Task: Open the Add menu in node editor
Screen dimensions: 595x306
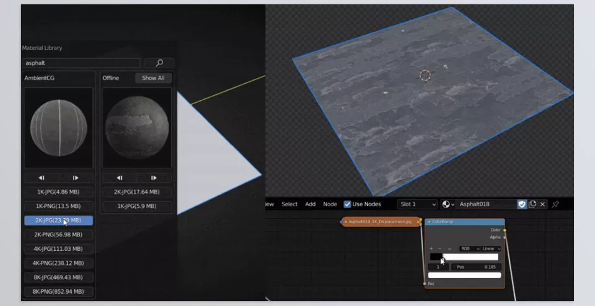Action: tap(311, 204)
